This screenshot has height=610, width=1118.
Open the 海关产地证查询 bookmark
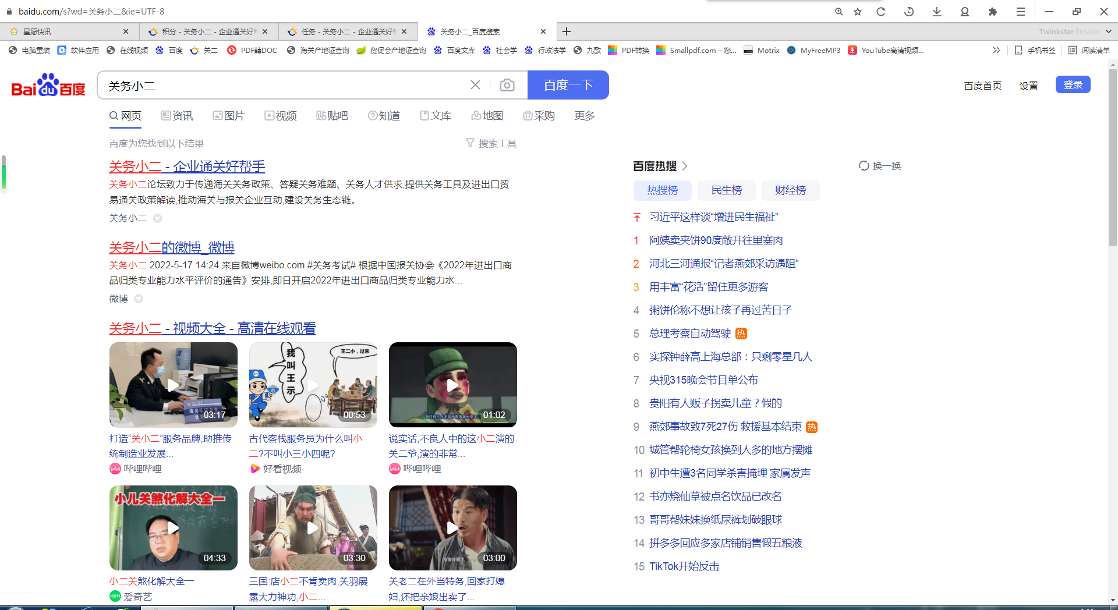point(318,51)
